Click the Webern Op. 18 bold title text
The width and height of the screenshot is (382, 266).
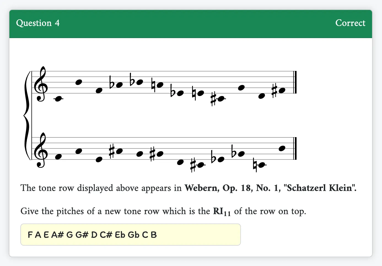point(270,188)
